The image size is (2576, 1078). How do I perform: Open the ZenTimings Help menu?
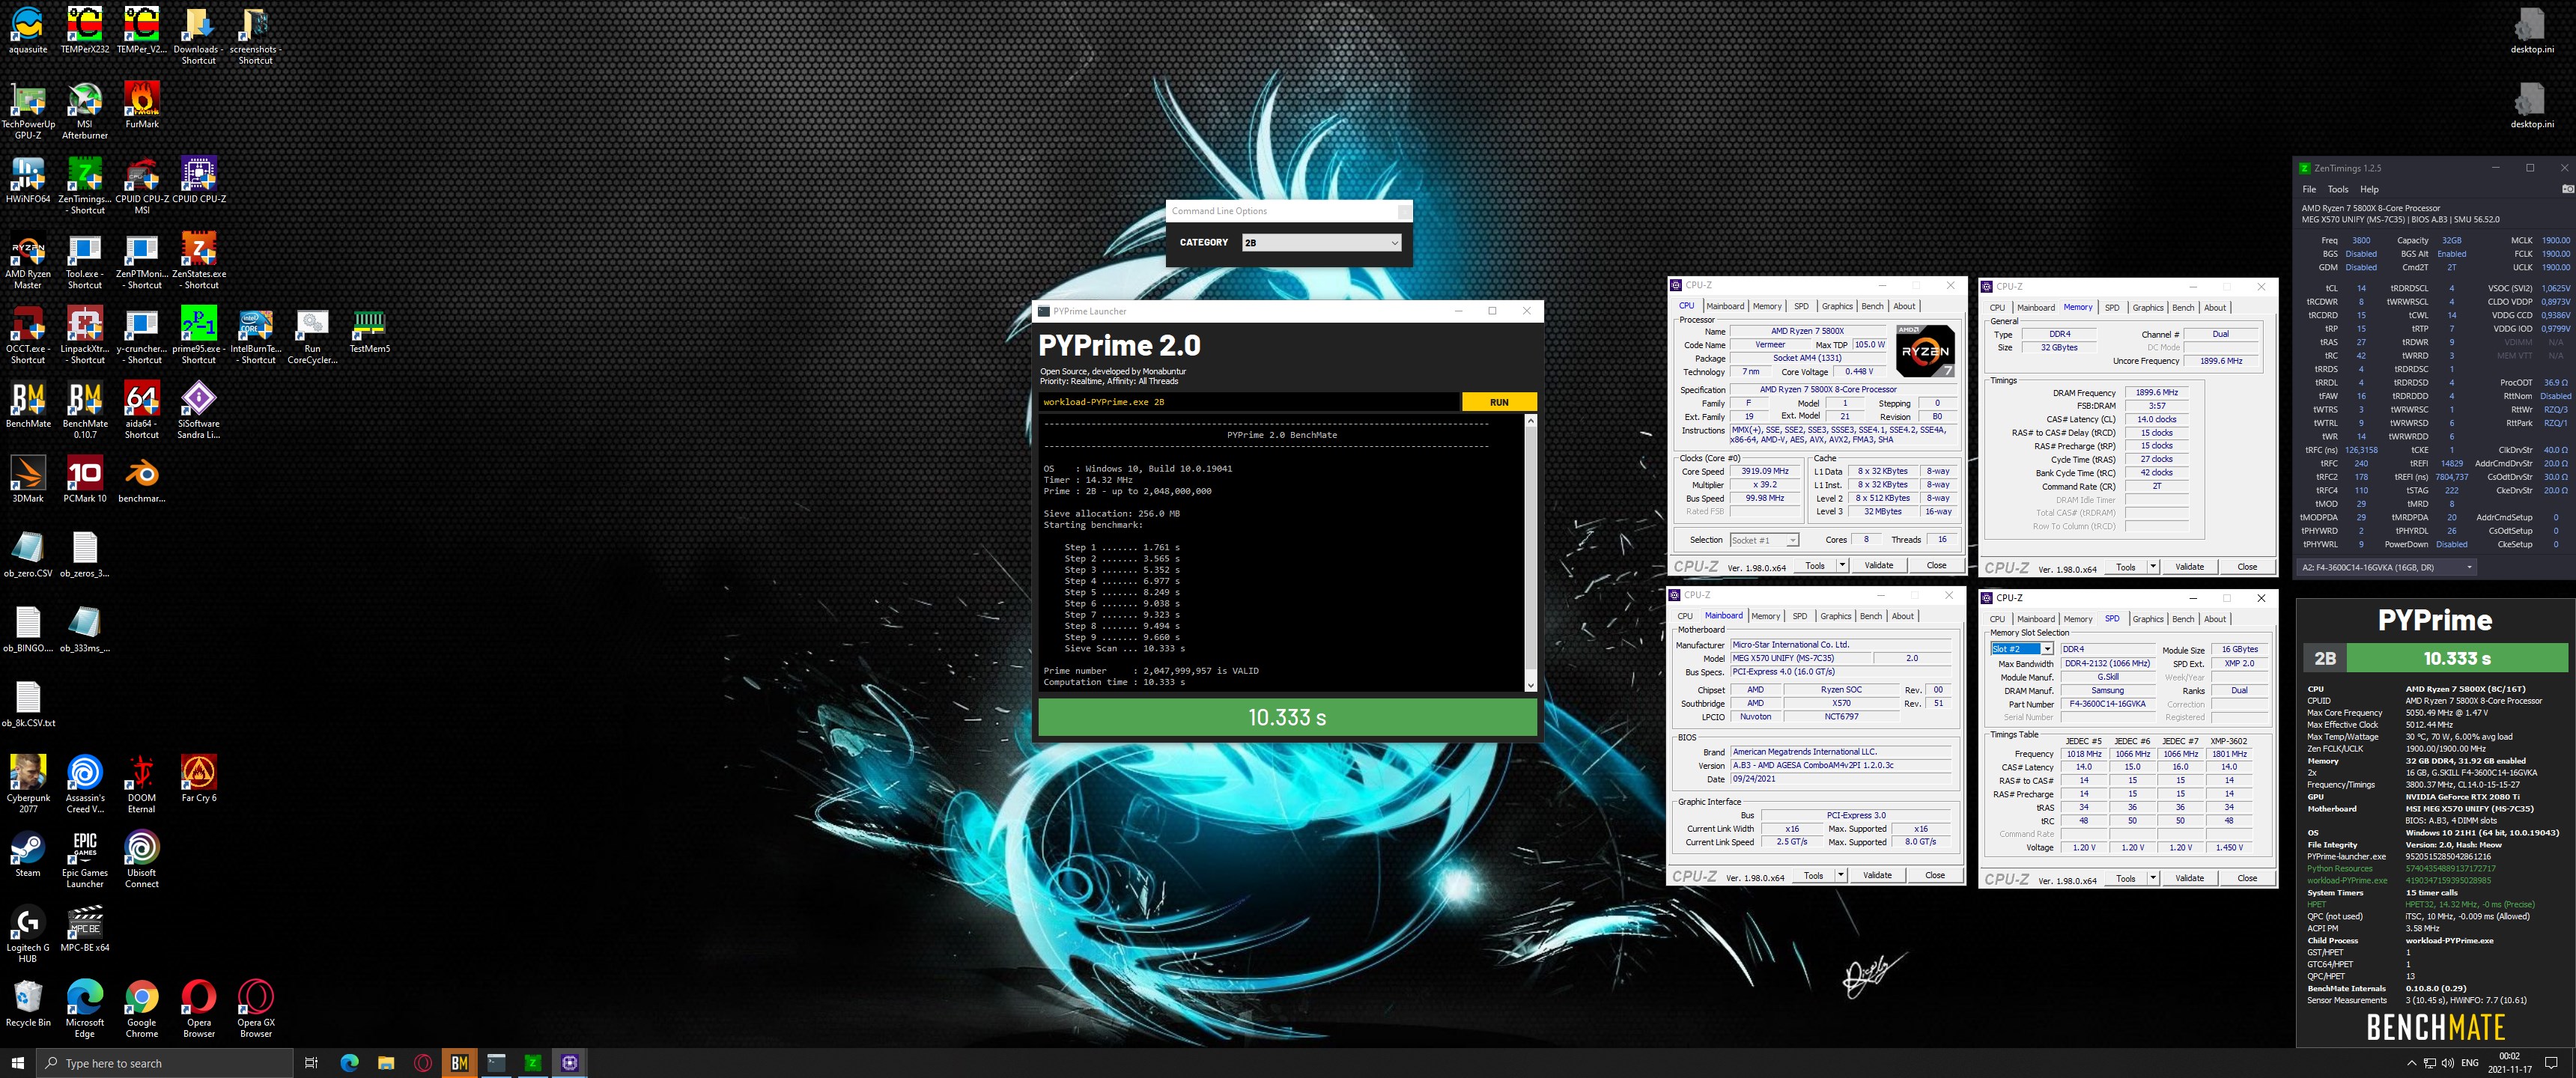[x=2369, y=189]
